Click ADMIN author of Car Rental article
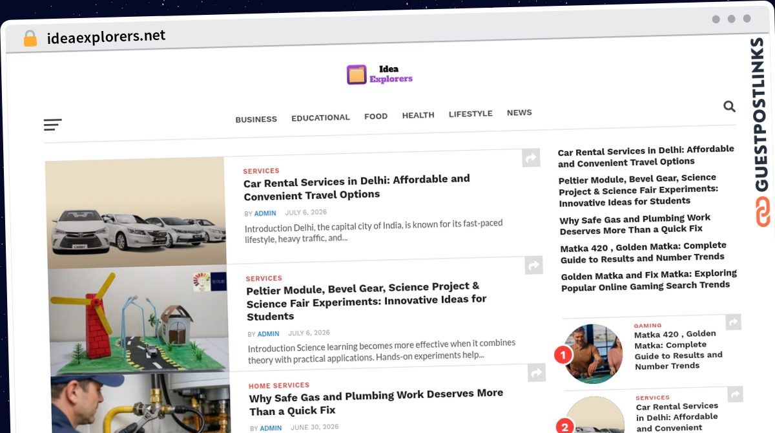This screenshot has width=775, height=433. 265,213
